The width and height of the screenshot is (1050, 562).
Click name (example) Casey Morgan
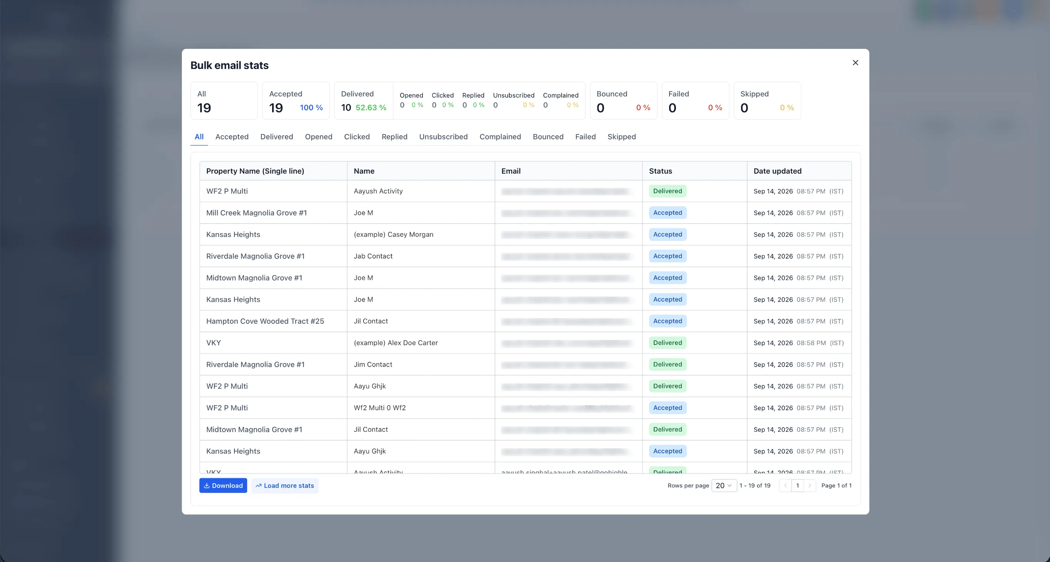coord(393,234)
